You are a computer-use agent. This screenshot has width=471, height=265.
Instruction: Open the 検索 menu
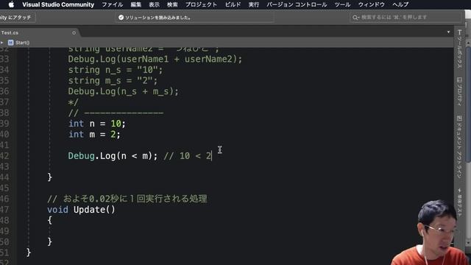172,4
